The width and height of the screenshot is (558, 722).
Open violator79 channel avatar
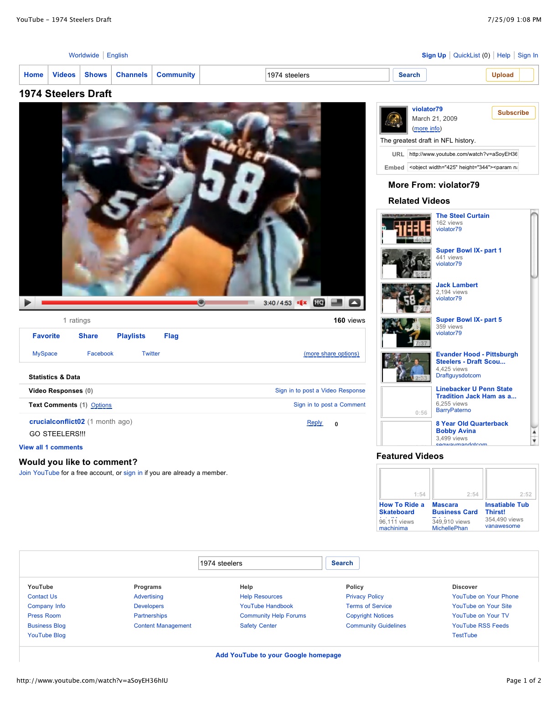coord(393,120)
